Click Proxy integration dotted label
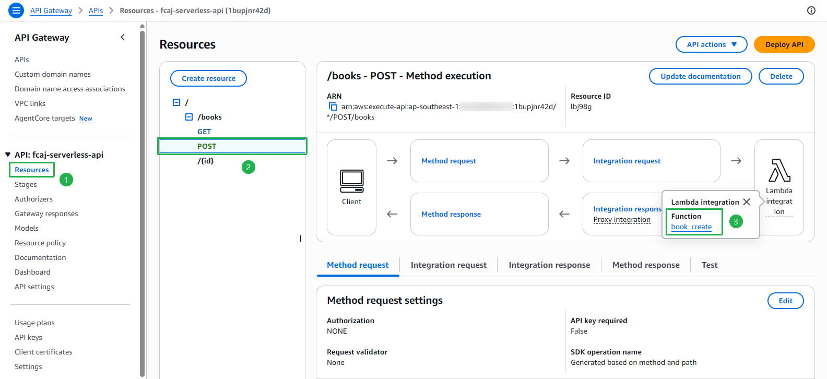The width and height of the screenshot is (827, 379). pos(622,219)
